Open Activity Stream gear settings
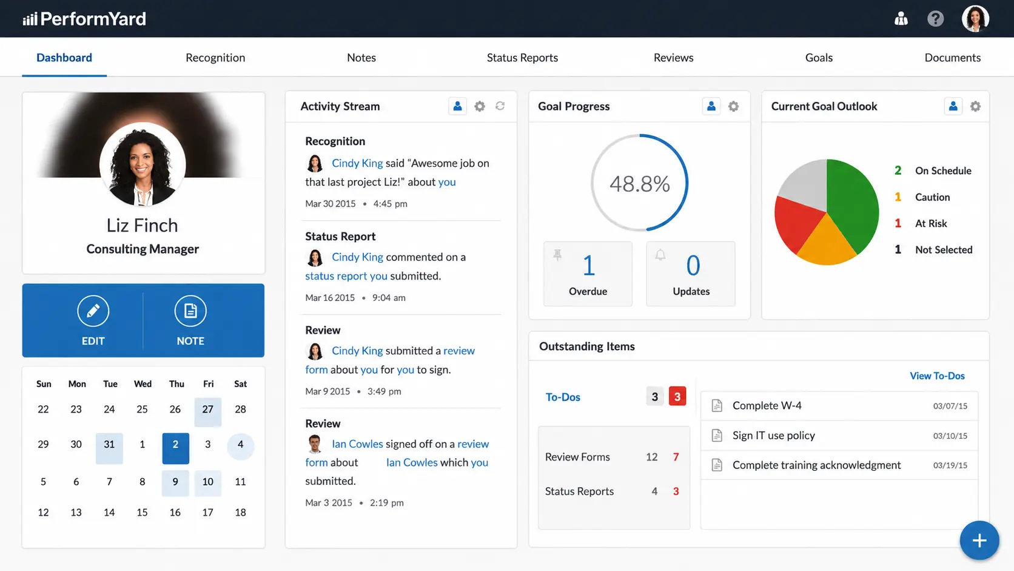This screenshot has height=571, width=1014. (x=480, y=106)
